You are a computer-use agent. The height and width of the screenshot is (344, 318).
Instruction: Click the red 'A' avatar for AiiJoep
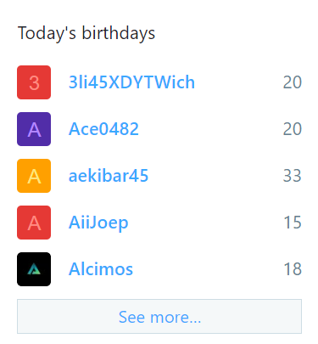pos(34,223)
